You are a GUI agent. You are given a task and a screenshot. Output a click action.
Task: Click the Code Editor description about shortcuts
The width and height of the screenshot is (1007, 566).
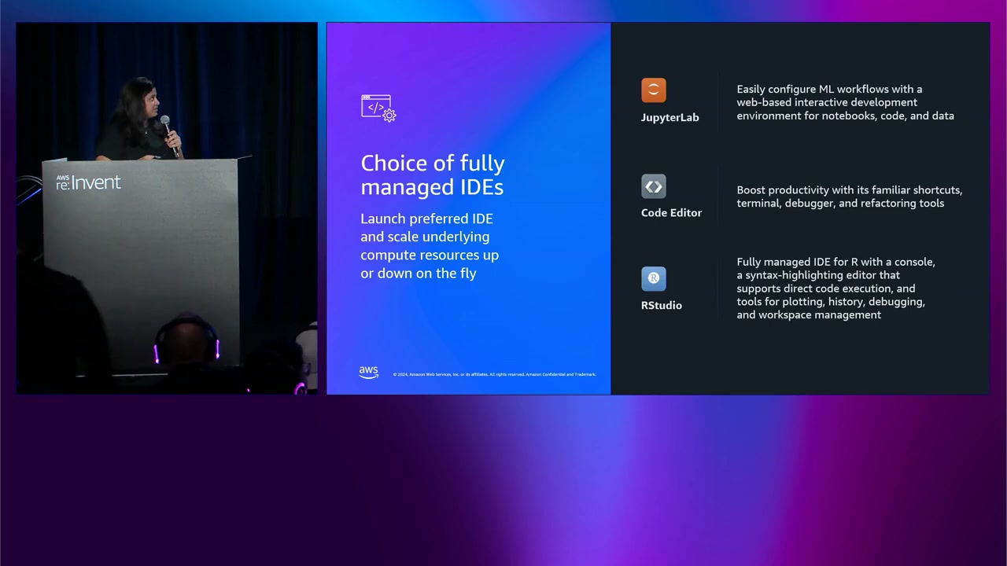849,197
